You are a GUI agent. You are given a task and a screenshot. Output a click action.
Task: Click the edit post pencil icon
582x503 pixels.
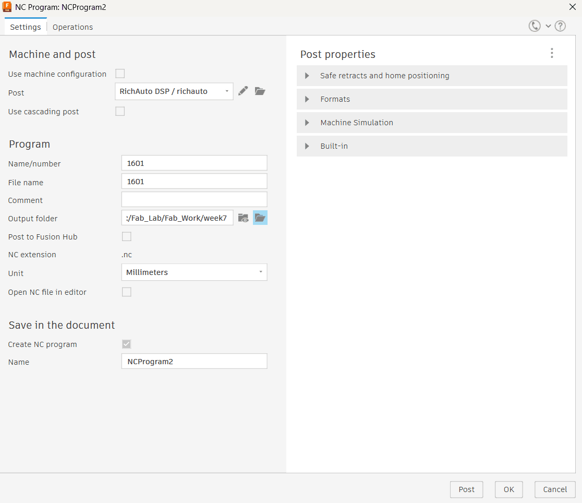pyautogui.click(x=243, y=91)
